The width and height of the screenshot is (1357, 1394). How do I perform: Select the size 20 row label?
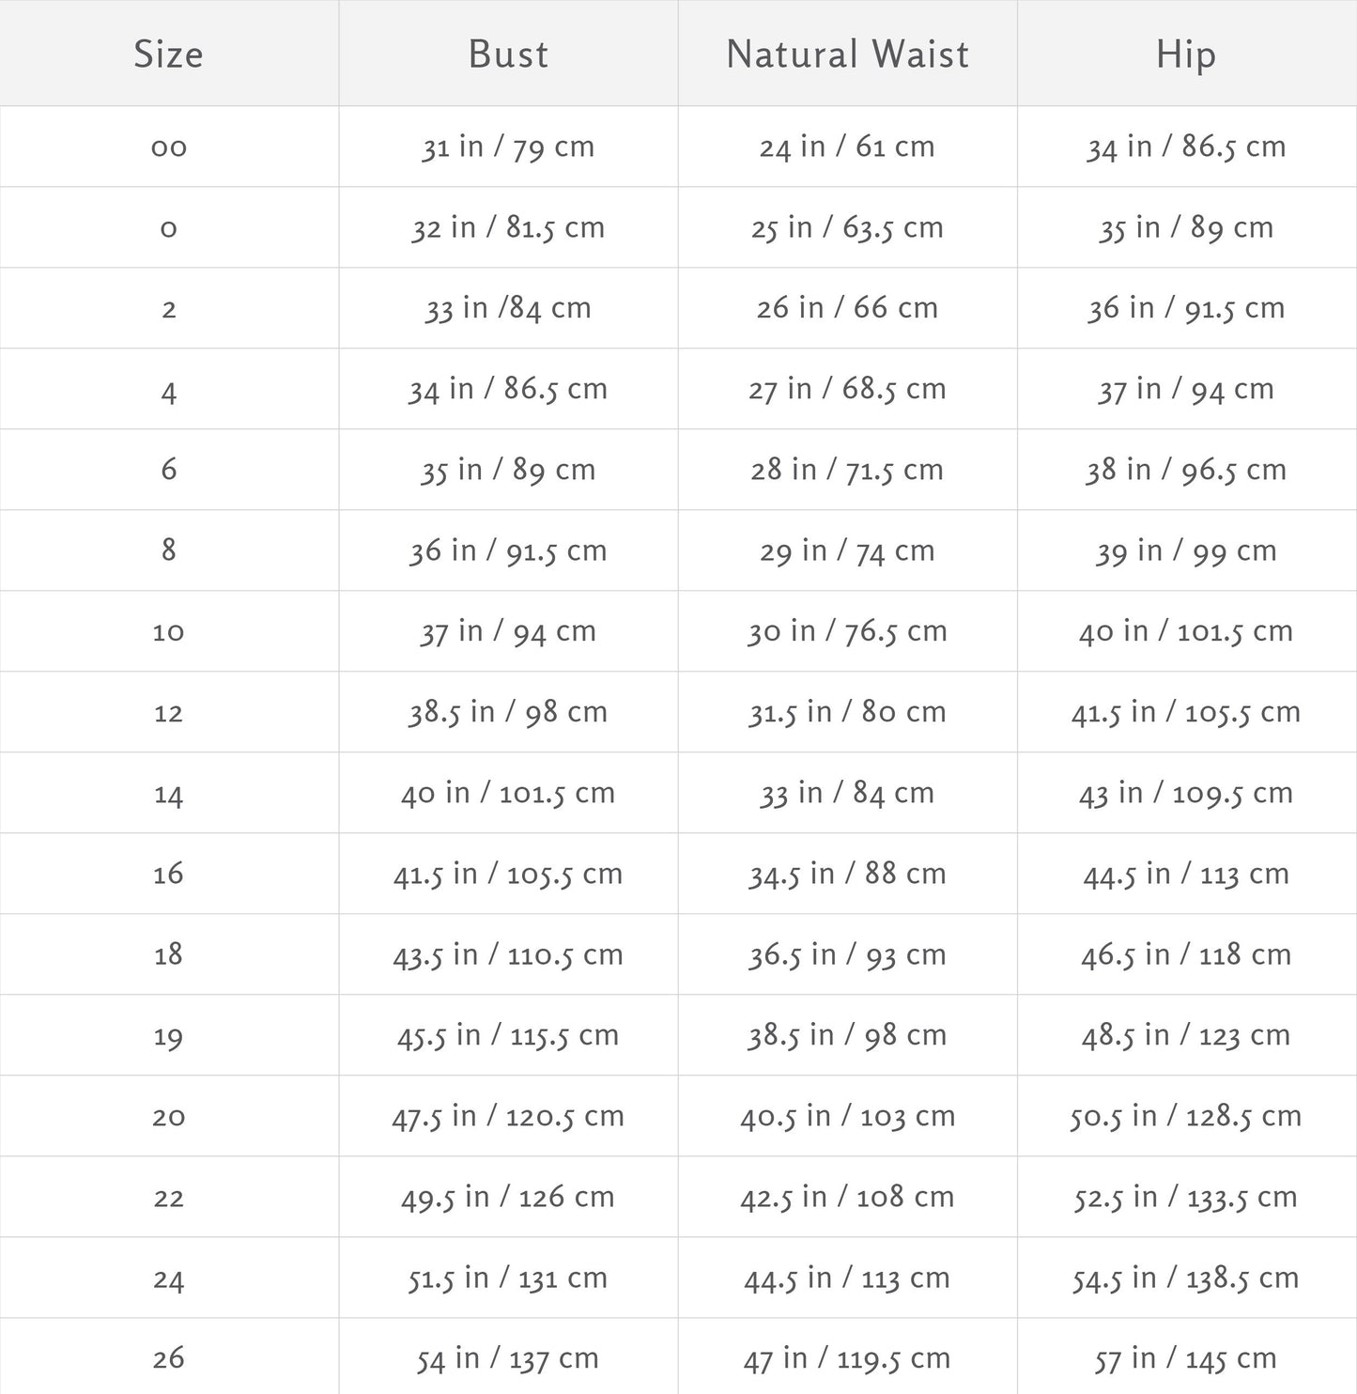169,1117
